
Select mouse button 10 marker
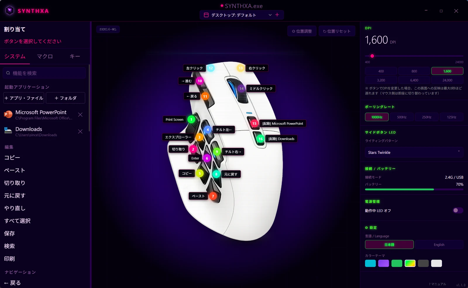coord(200,81)
